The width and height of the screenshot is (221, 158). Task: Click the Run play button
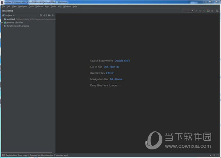[x=196, y=11]
